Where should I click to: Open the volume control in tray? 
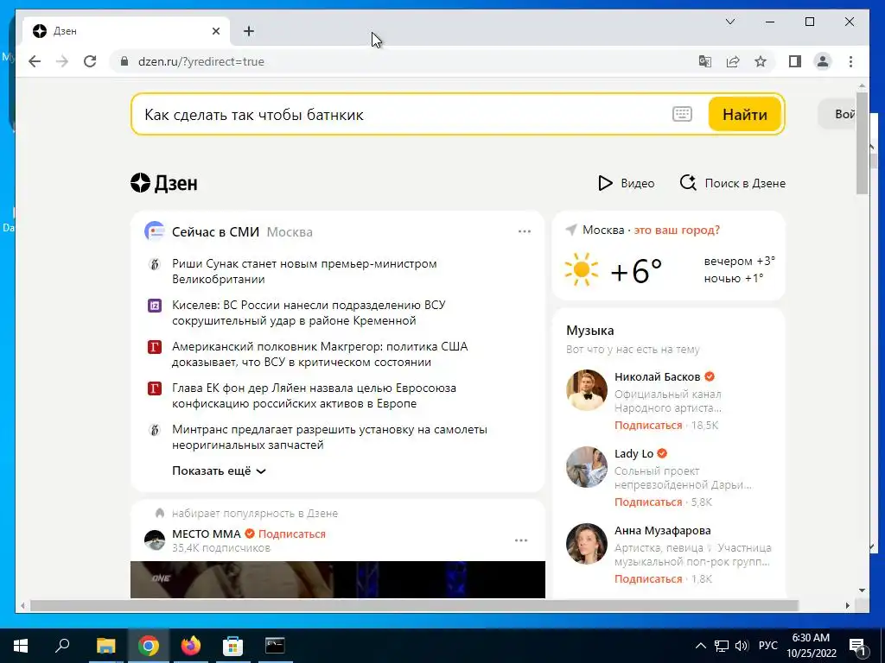742,646
